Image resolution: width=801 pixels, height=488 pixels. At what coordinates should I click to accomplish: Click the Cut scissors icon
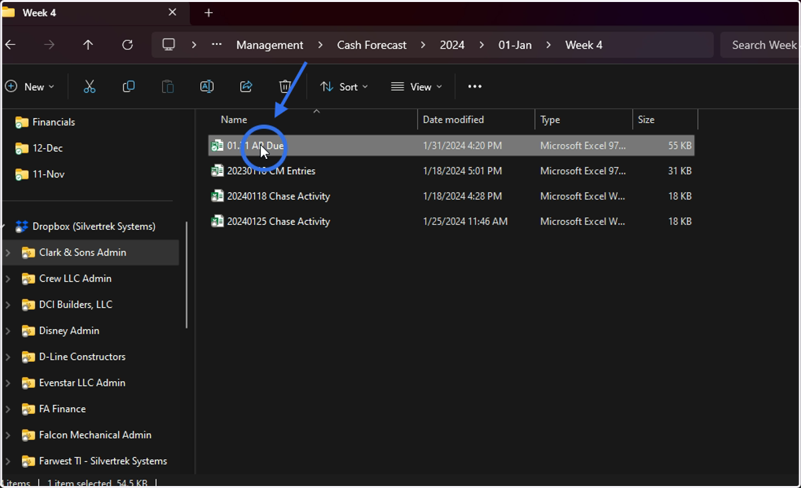coord(89,87)
